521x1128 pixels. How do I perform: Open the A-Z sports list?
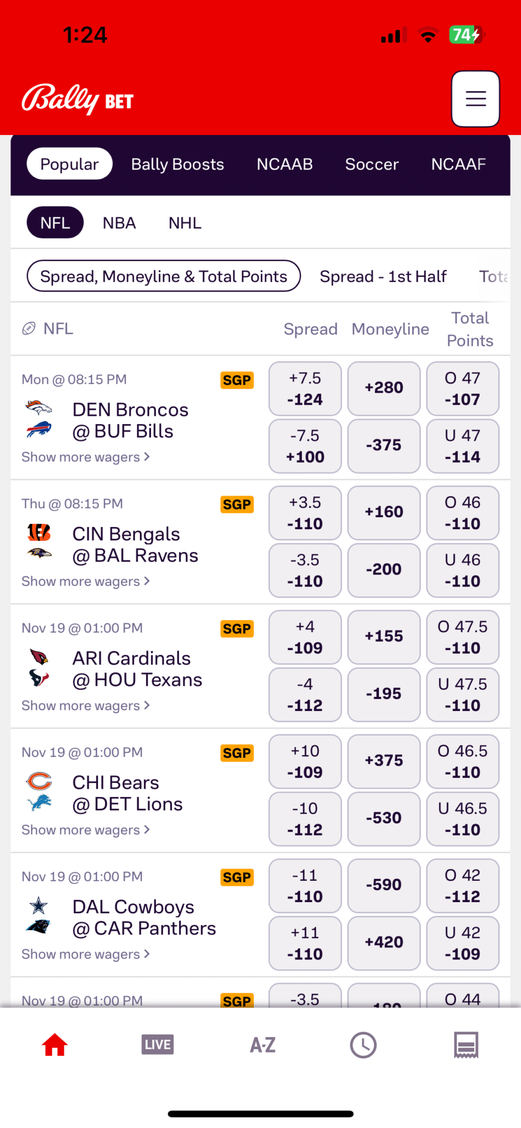[262, 1044]
